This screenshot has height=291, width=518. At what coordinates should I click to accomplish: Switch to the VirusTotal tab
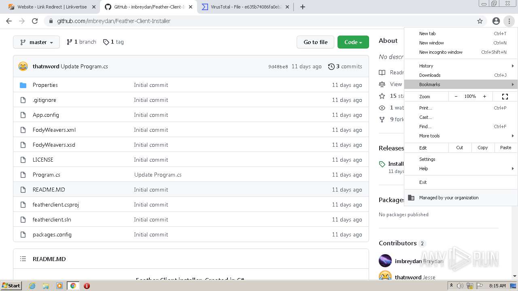(x=246, y=7)
